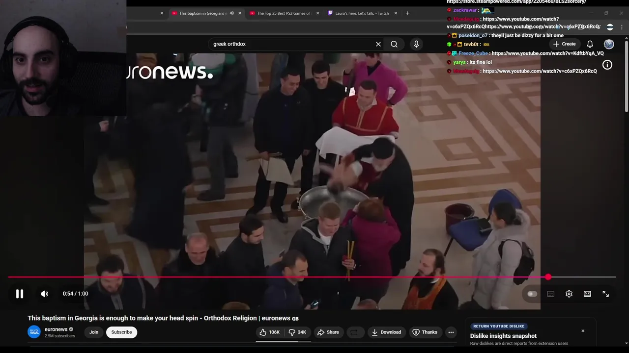Click the 'RETURN YOUTUBE DISLIKE' badge

(499, 326)
